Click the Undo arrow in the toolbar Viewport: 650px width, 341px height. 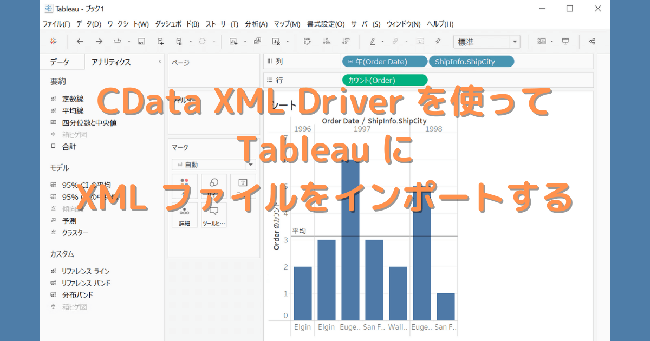[x=80, y=41]
